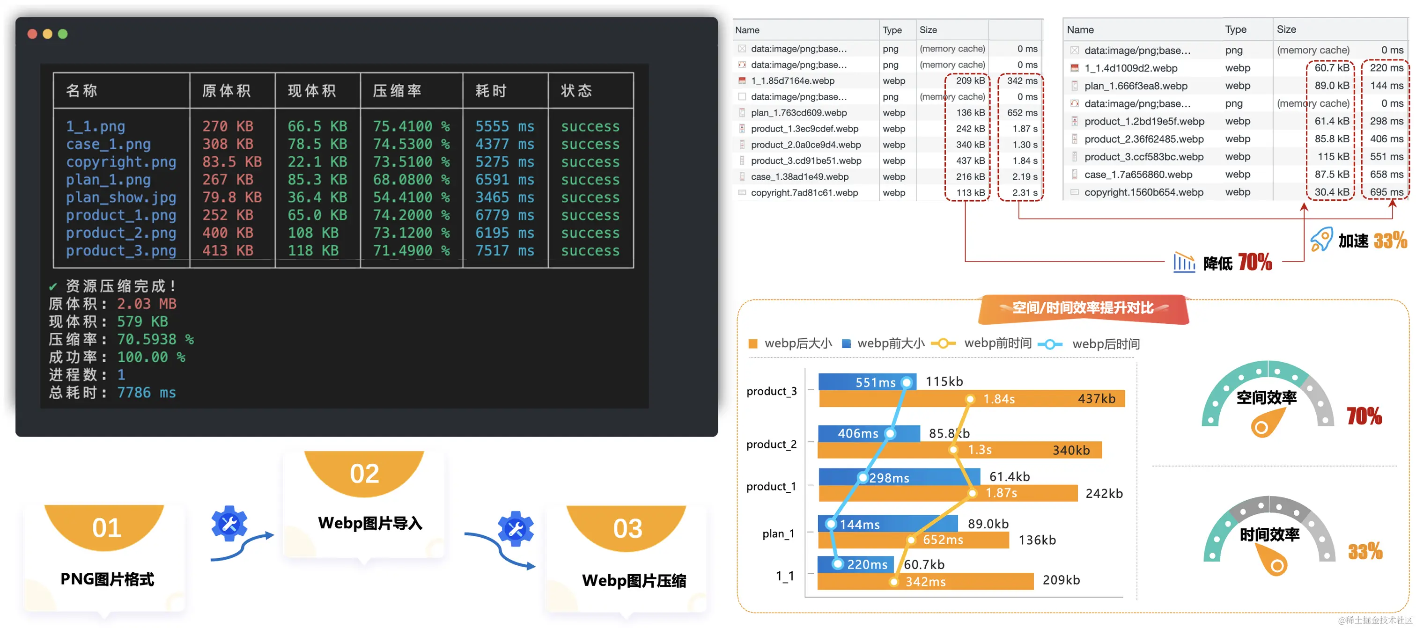This screenshot has height=628, width=1416.
Task: Click the rocket icon beside 加速 33%
Action: click(x=1321, y=240)
